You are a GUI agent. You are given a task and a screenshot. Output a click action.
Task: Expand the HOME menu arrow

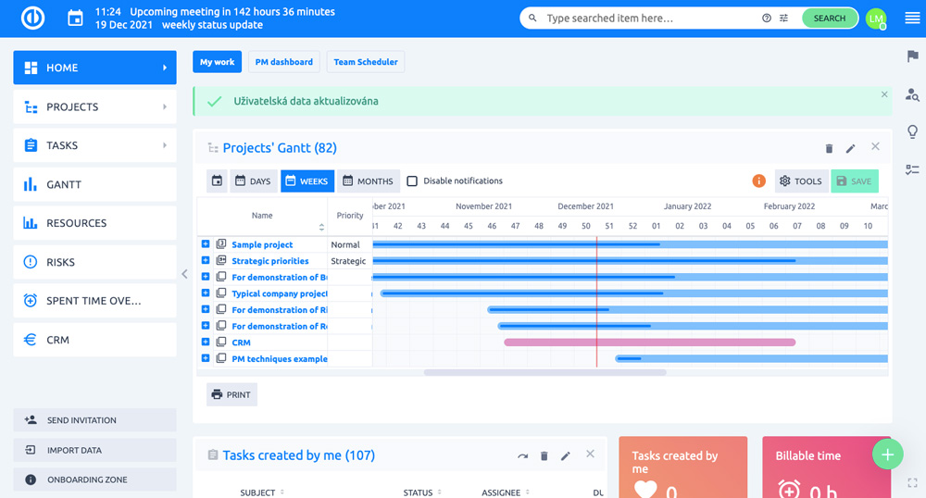(165, 68)
